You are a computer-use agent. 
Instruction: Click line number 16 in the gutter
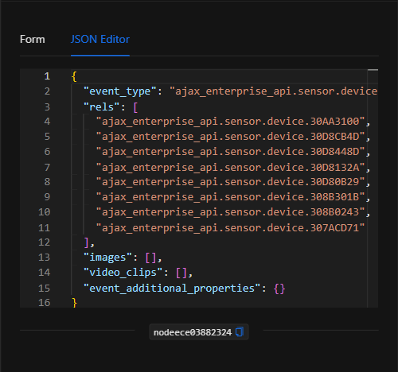pyautogui.click(x=44, y=303)
